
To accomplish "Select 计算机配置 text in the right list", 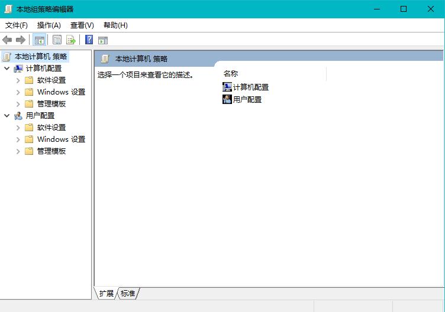I will tap(251, 87).
